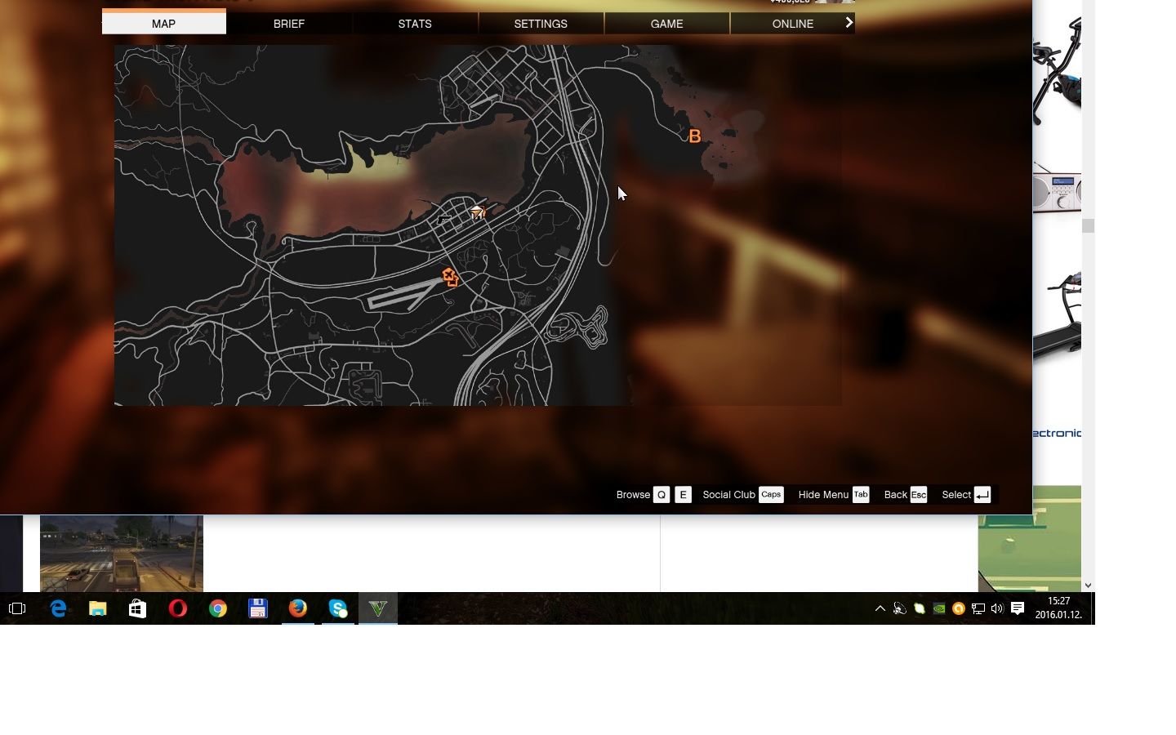The width and height of the screenshot is (1176, 735).
Task: Show hidden system tray icons
Action: [880, 608]
